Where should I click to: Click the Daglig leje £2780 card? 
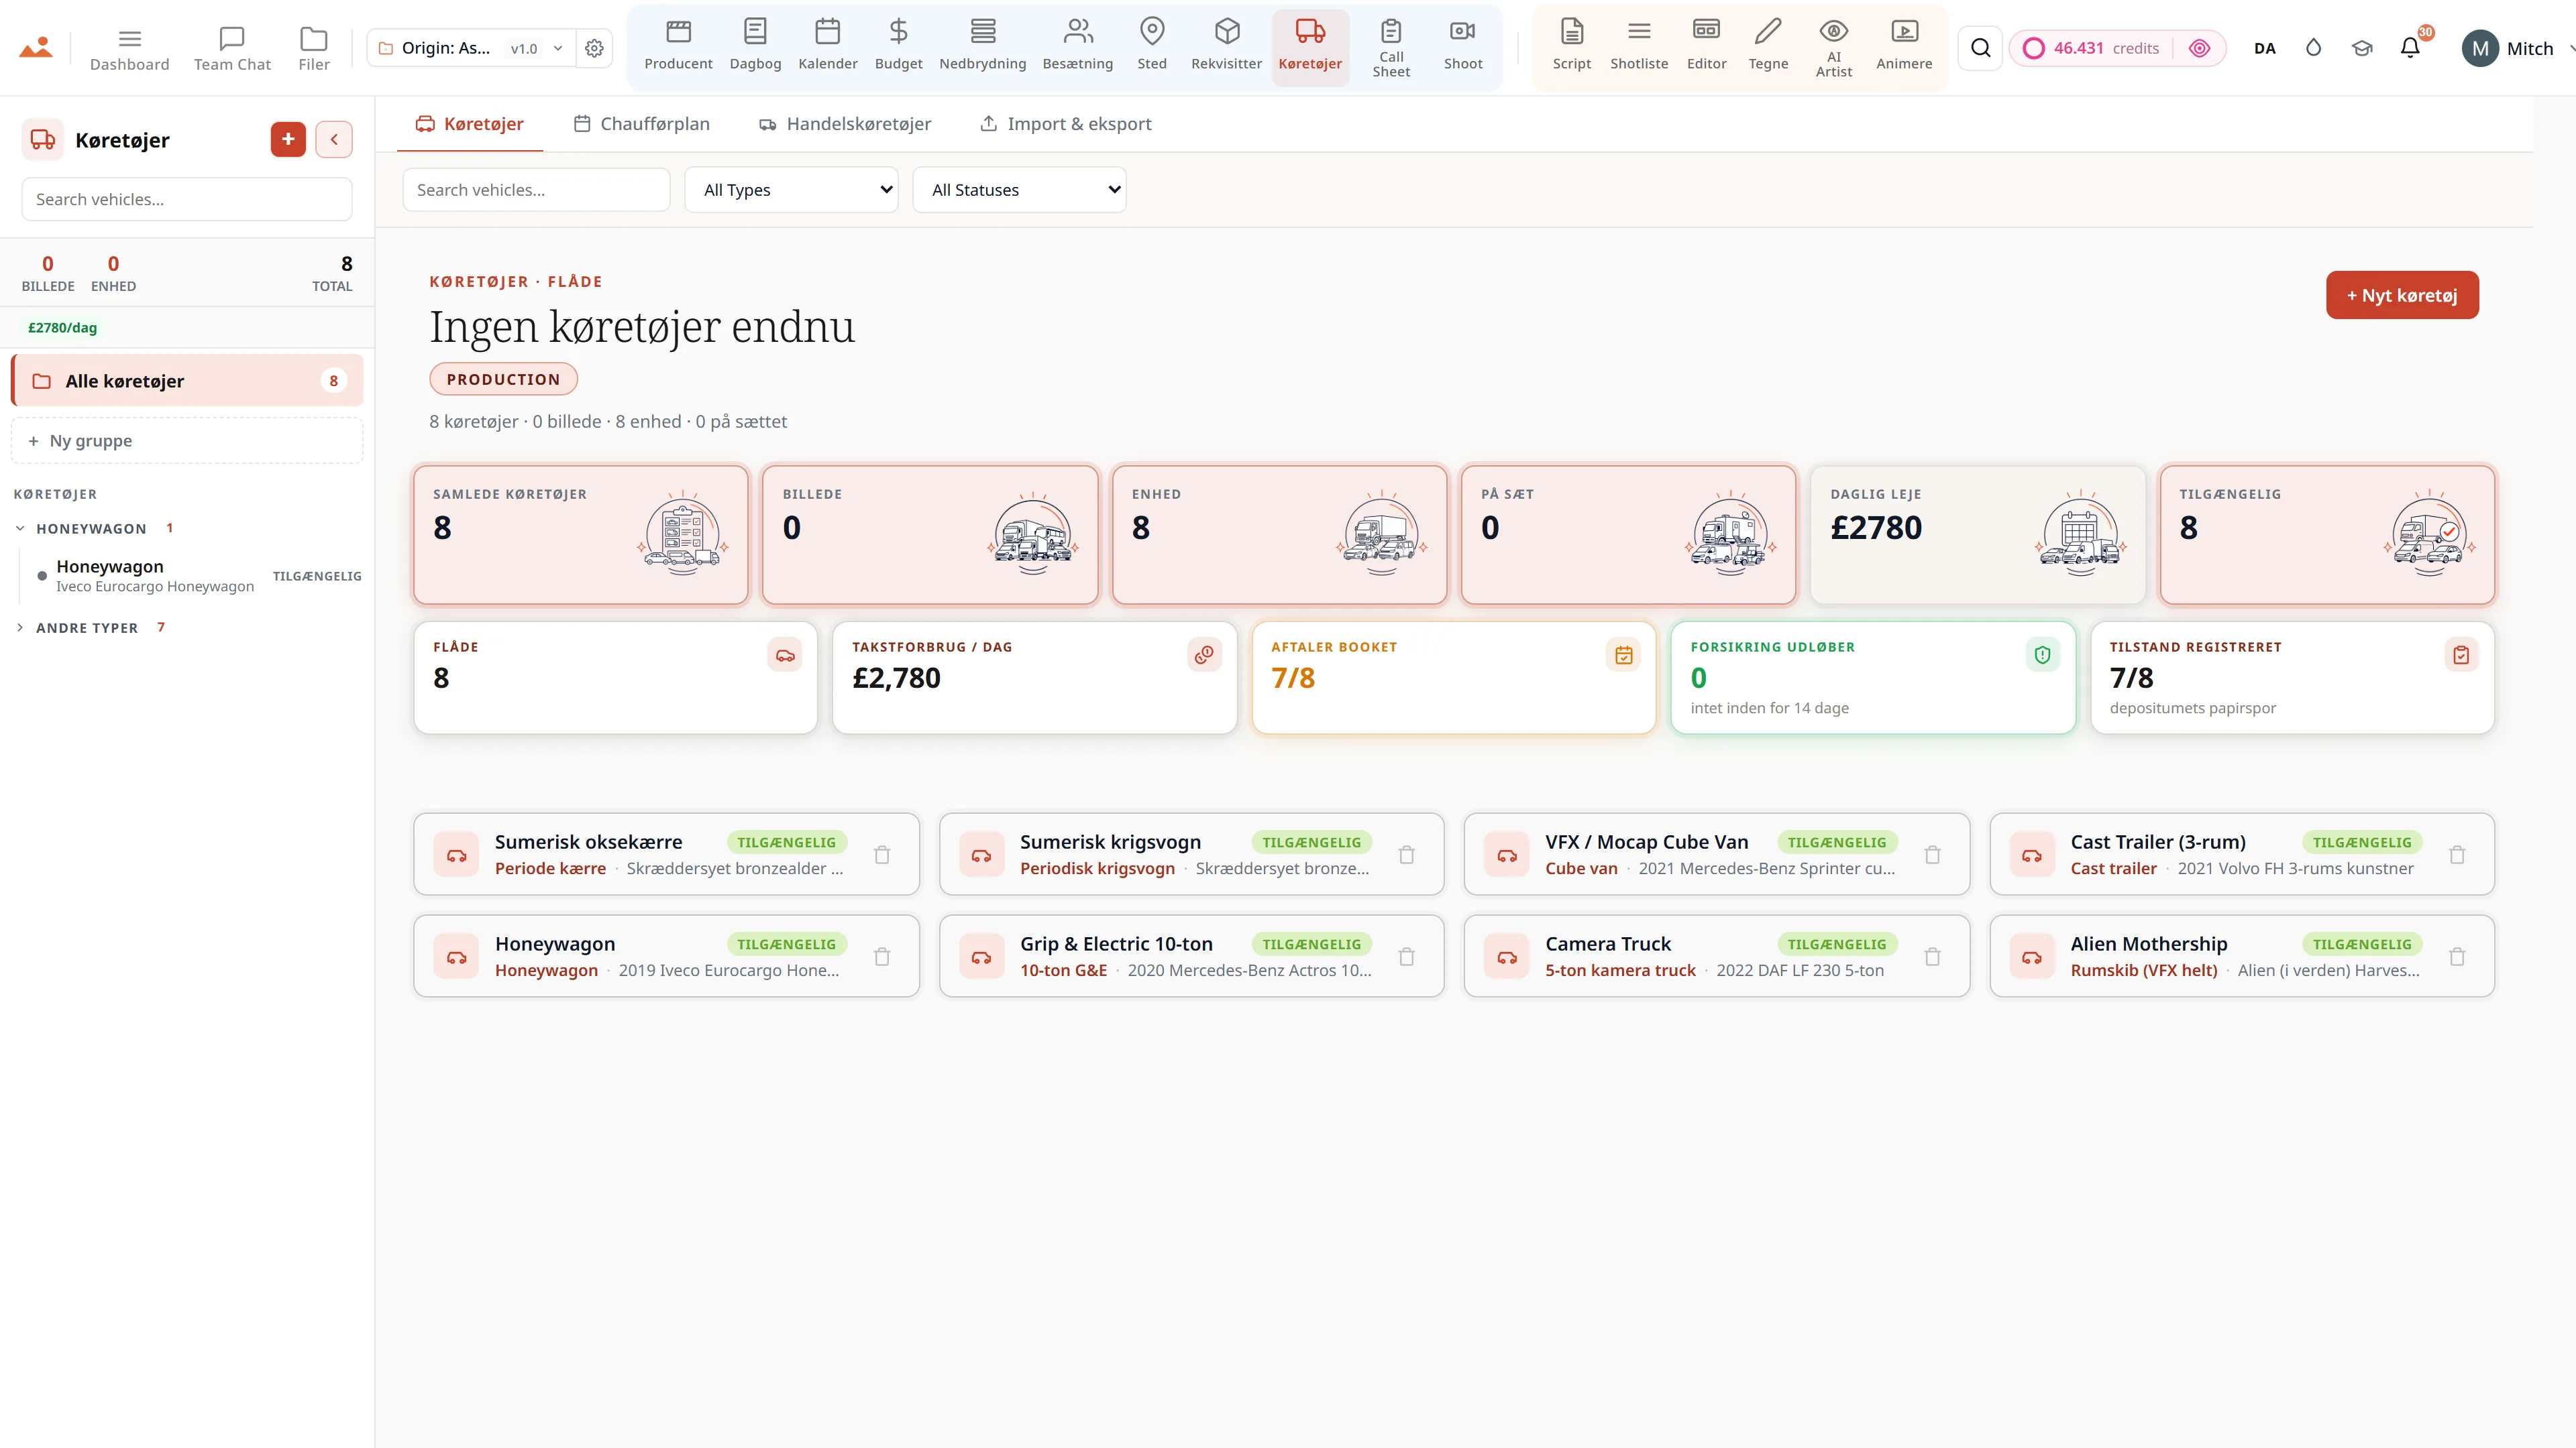1978,535
